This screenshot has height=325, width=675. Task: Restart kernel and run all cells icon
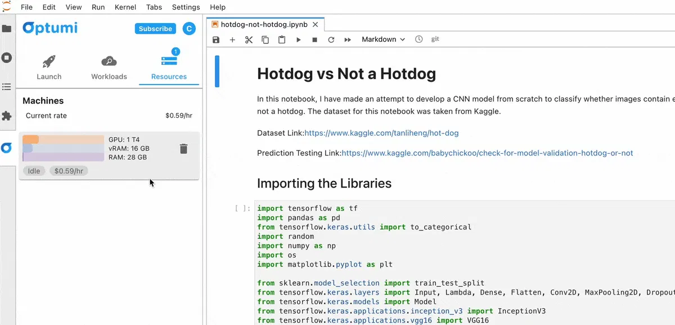[x=348, y=39]
